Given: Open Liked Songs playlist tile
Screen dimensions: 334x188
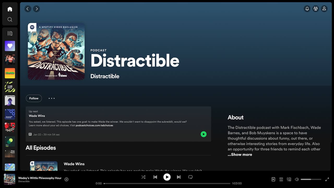Looking at the screenshot, I should [x=10, y=46].
